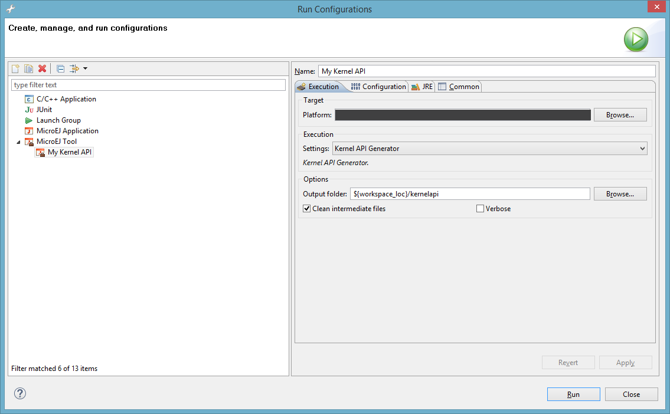Collapse the MicroEJ Tool tree node
The width and height of the screenshot is (670, 414).
coord(18,142)
